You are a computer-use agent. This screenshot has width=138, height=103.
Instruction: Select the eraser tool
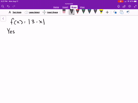coord(64,11)
